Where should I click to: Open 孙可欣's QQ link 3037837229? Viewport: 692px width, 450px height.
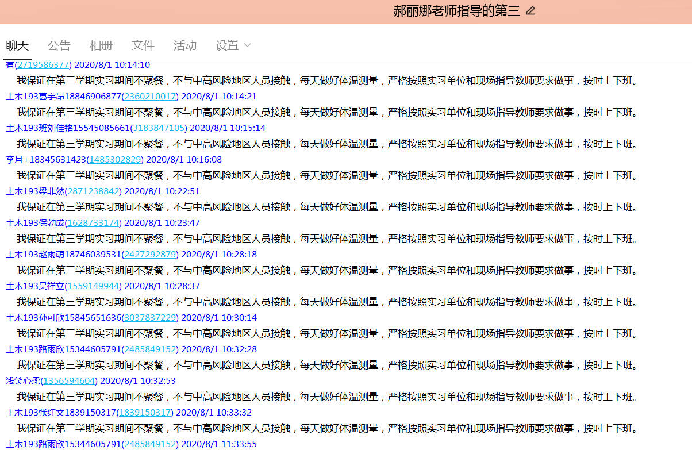click(x=150, y=318)
